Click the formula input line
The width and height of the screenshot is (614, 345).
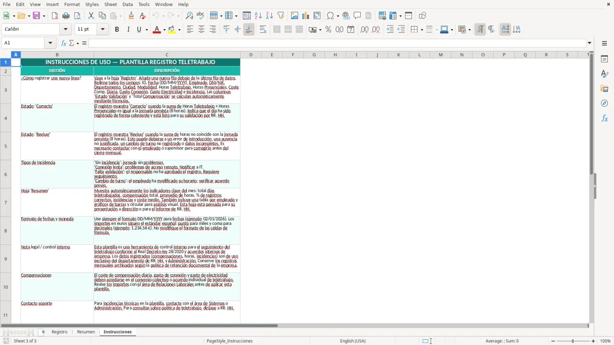(337, 43)
